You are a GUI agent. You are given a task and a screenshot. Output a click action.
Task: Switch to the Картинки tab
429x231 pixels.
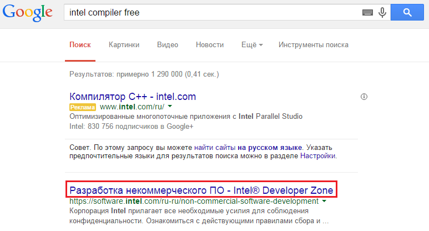[x=124, y=45]
